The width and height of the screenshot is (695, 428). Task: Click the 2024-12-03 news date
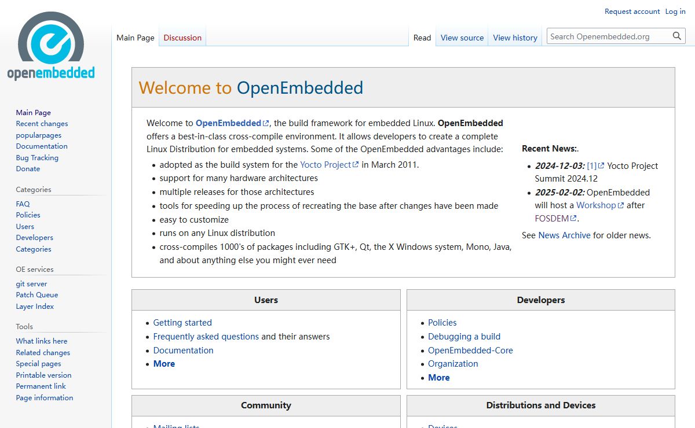click(x=559, y=166)
